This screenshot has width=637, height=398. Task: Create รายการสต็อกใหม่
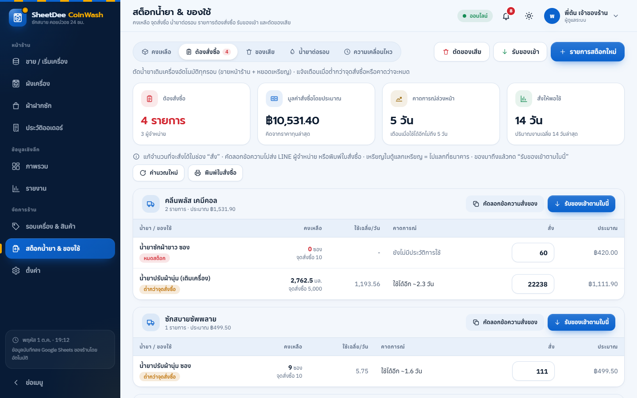pyautogui.click(x=587, y=52)
